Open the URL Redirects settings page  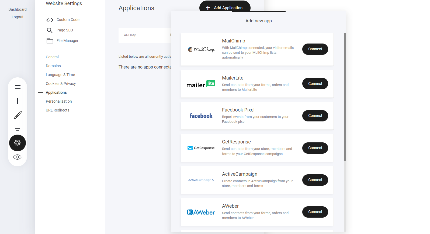click(57, 110)
